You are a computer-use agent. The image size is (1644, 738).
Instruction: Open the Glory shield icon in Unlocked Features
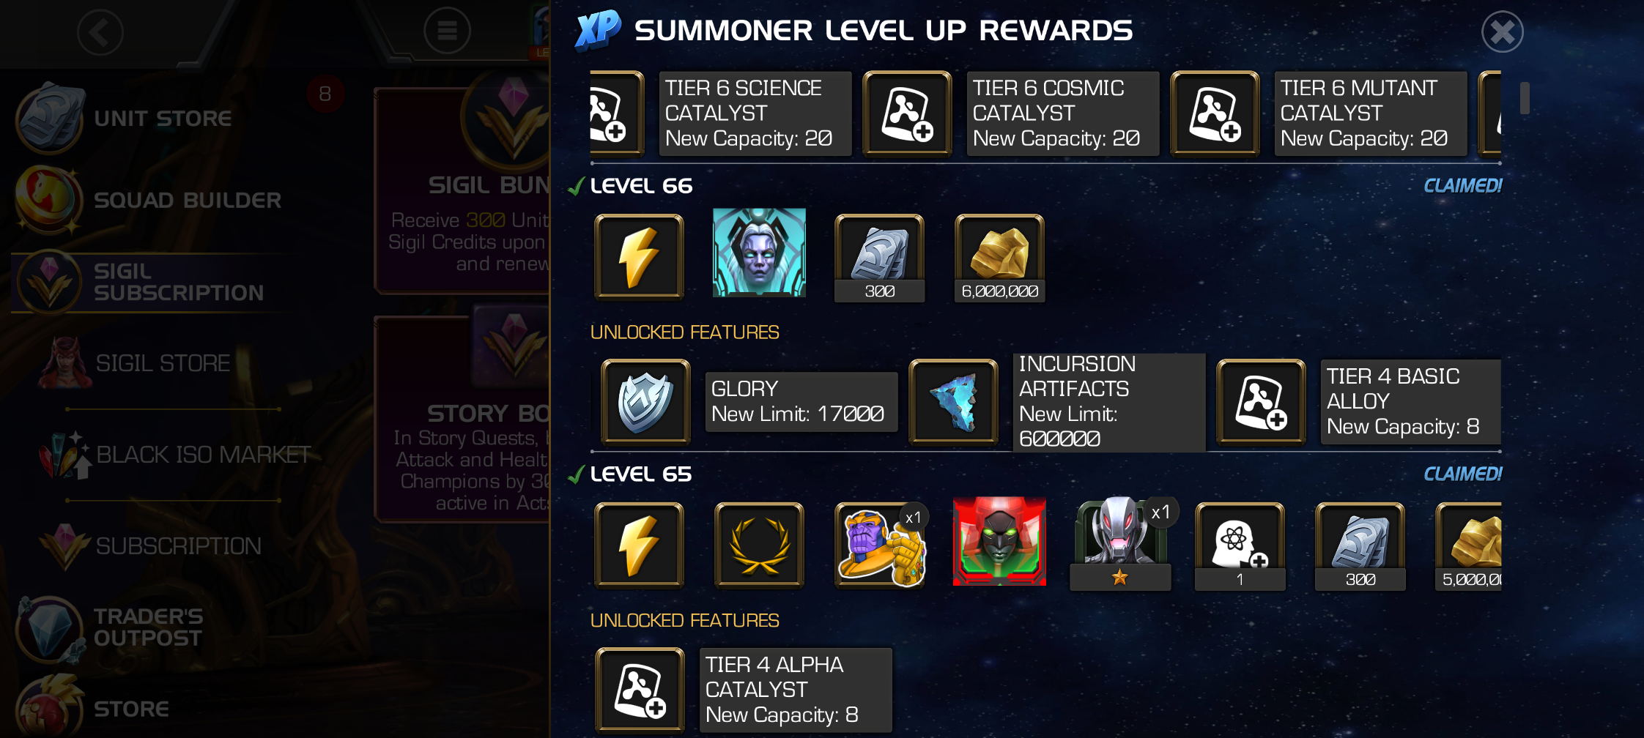click(645, 402)
